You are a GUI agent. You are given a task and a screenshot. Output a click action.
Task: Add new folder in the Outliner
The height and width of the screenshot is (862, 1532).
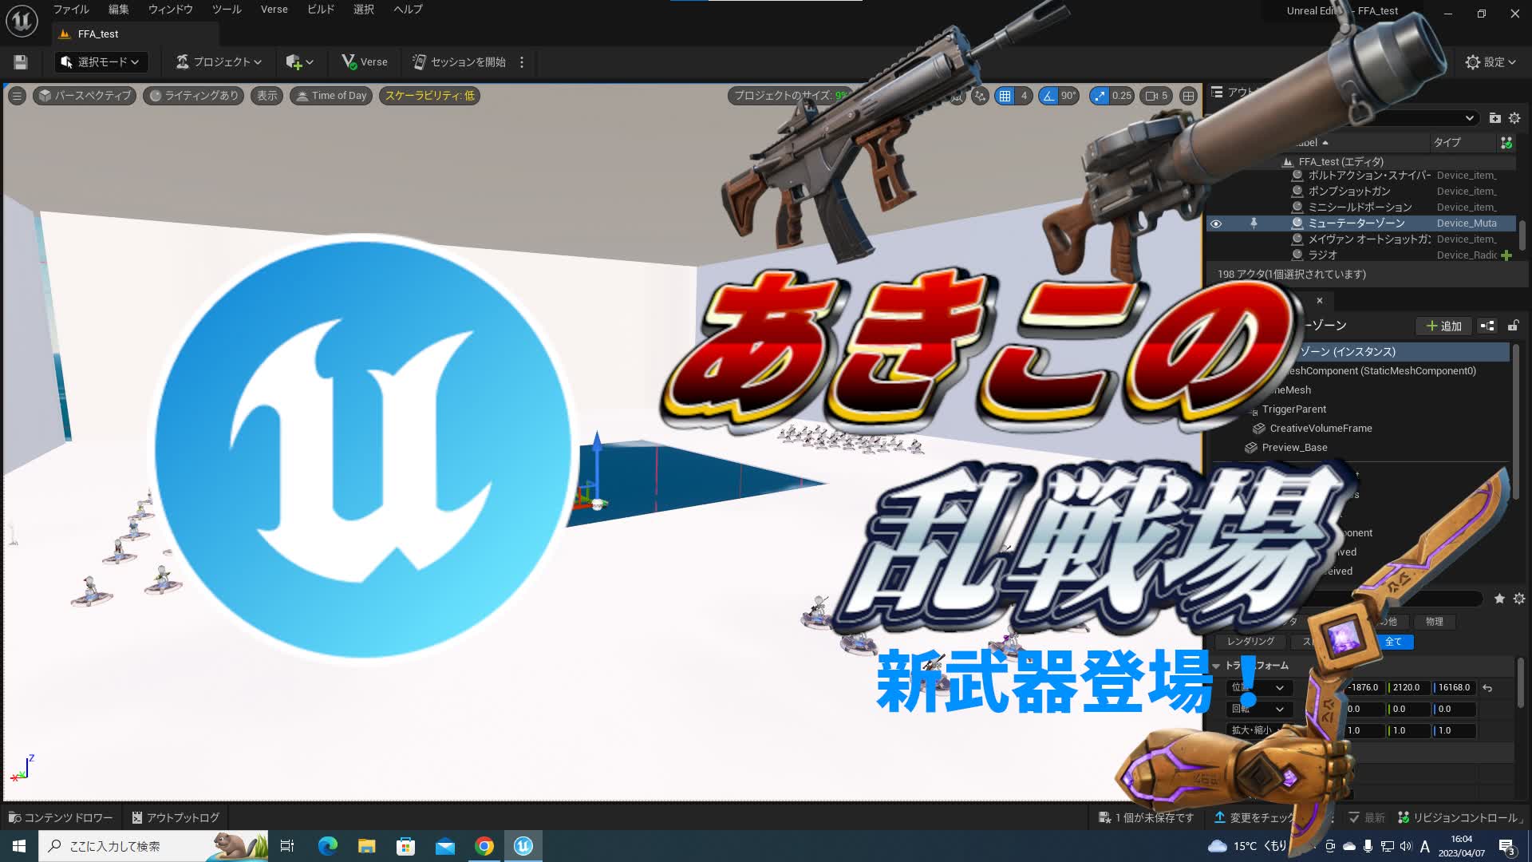[1495, 118]
